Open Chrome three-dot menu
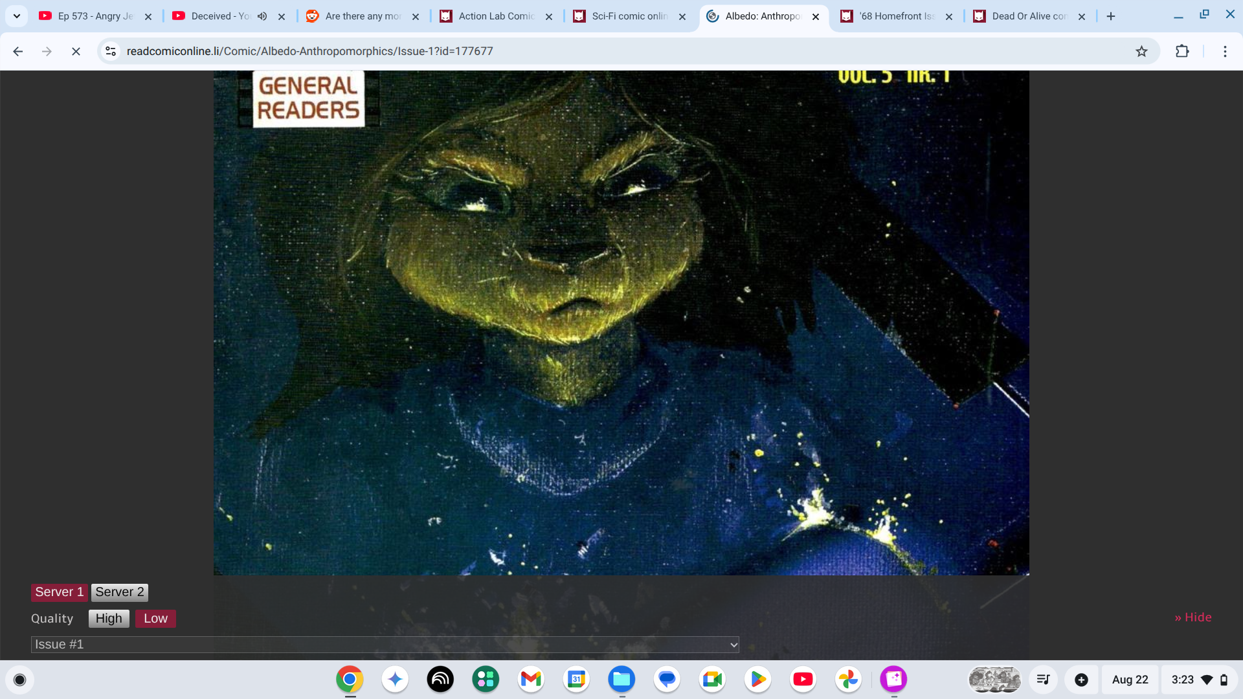The image size is (1243, 699). coord(1225,51)
